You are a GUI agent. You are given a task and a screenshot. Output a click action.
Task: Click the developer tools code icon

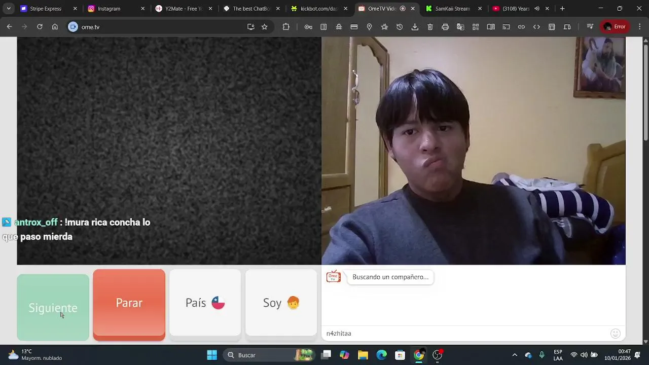pos(536,27)
